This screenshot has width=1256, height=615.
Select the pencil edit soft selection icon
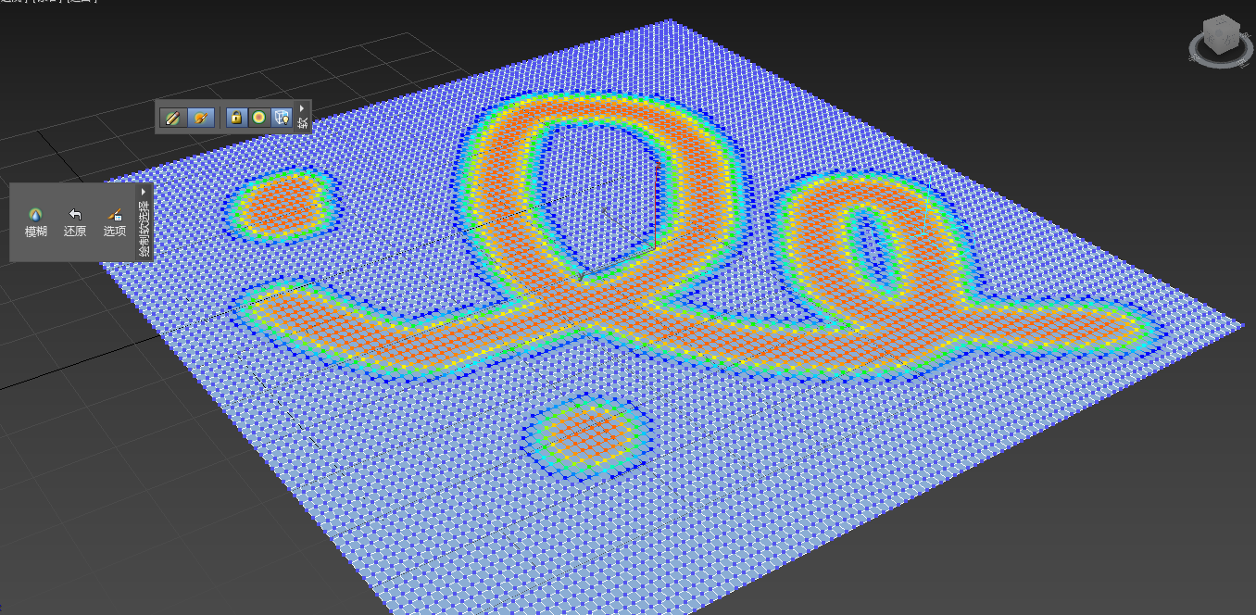pyautogui.click(x=170, y=118)
